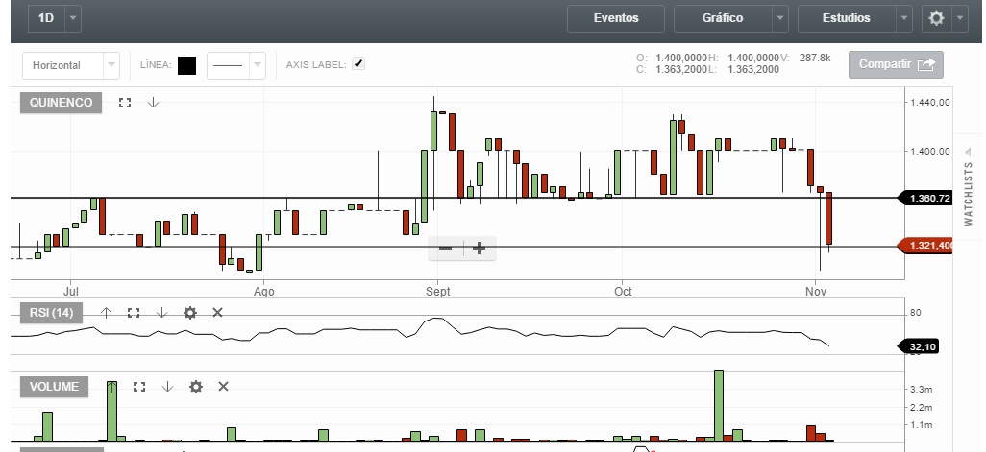This screenshot has width=986, height=452.
Task: Click the 287.8k volume value
Action: 815,58
